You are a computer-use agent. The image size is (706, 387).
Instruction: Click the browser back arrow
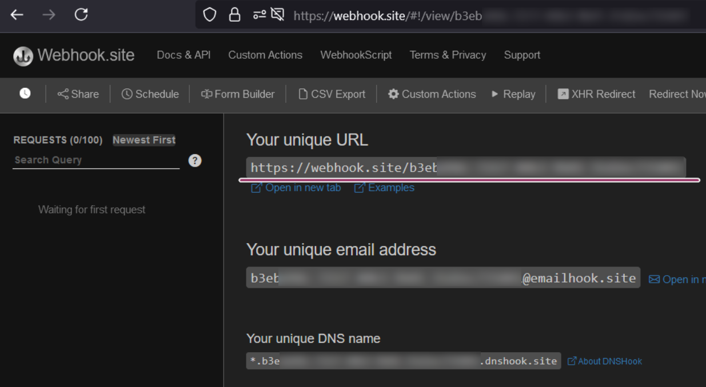[17, 15]
